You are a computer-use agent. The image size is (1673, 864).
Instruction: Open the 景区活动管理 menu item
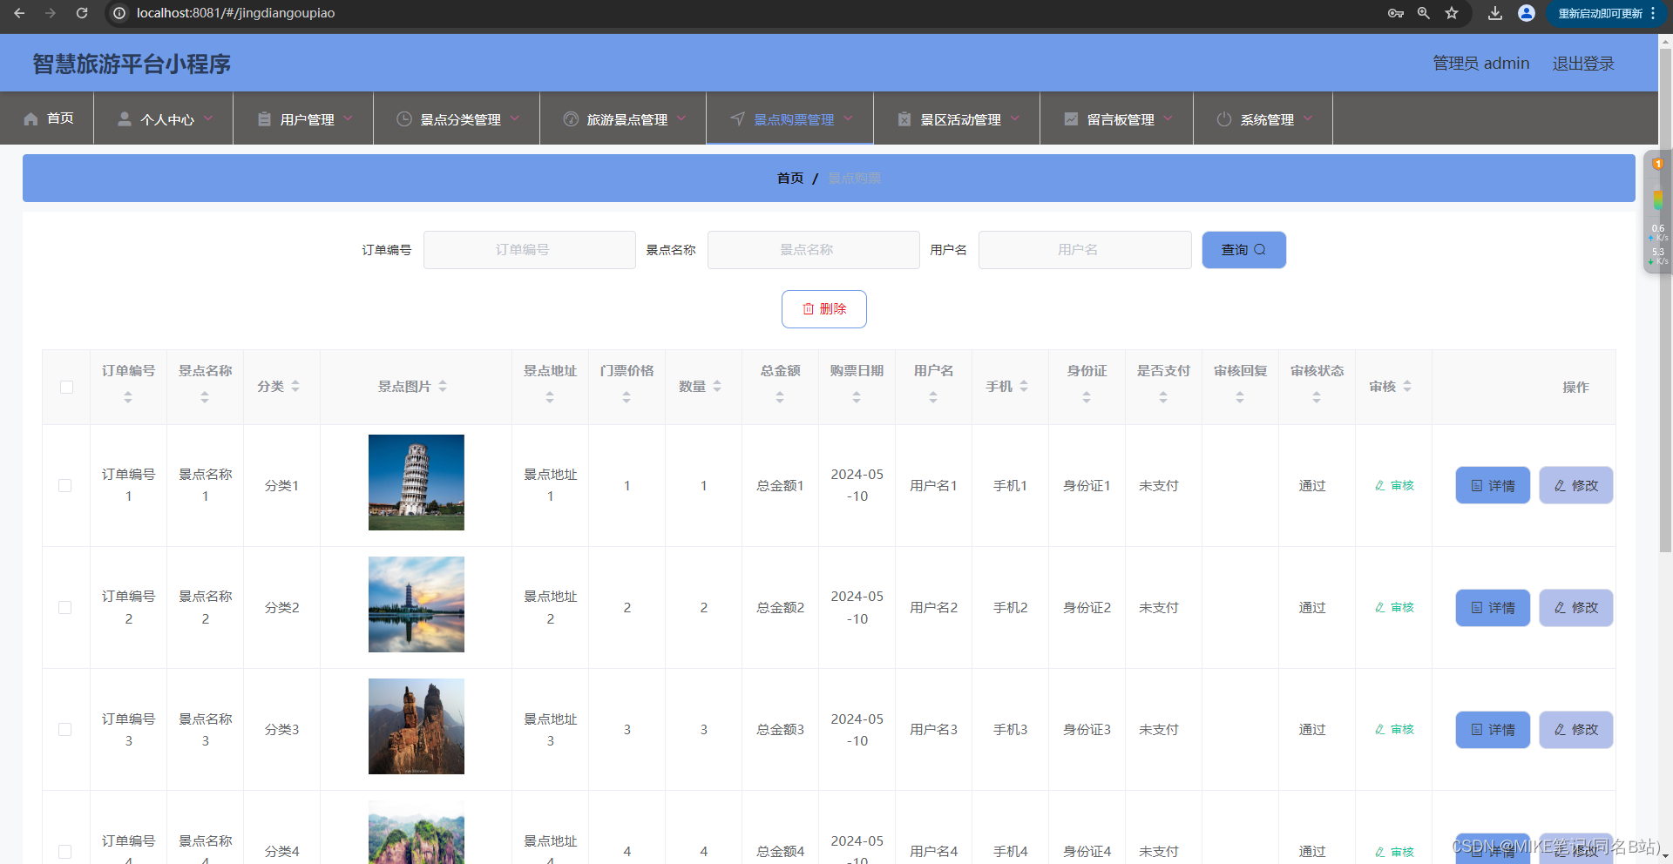957,118
